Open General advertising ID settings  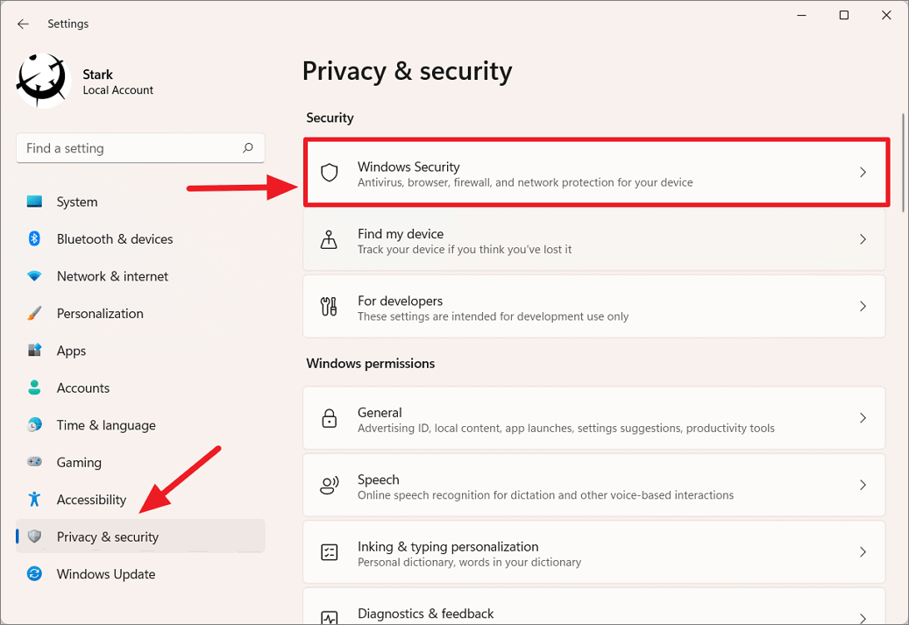596,418
